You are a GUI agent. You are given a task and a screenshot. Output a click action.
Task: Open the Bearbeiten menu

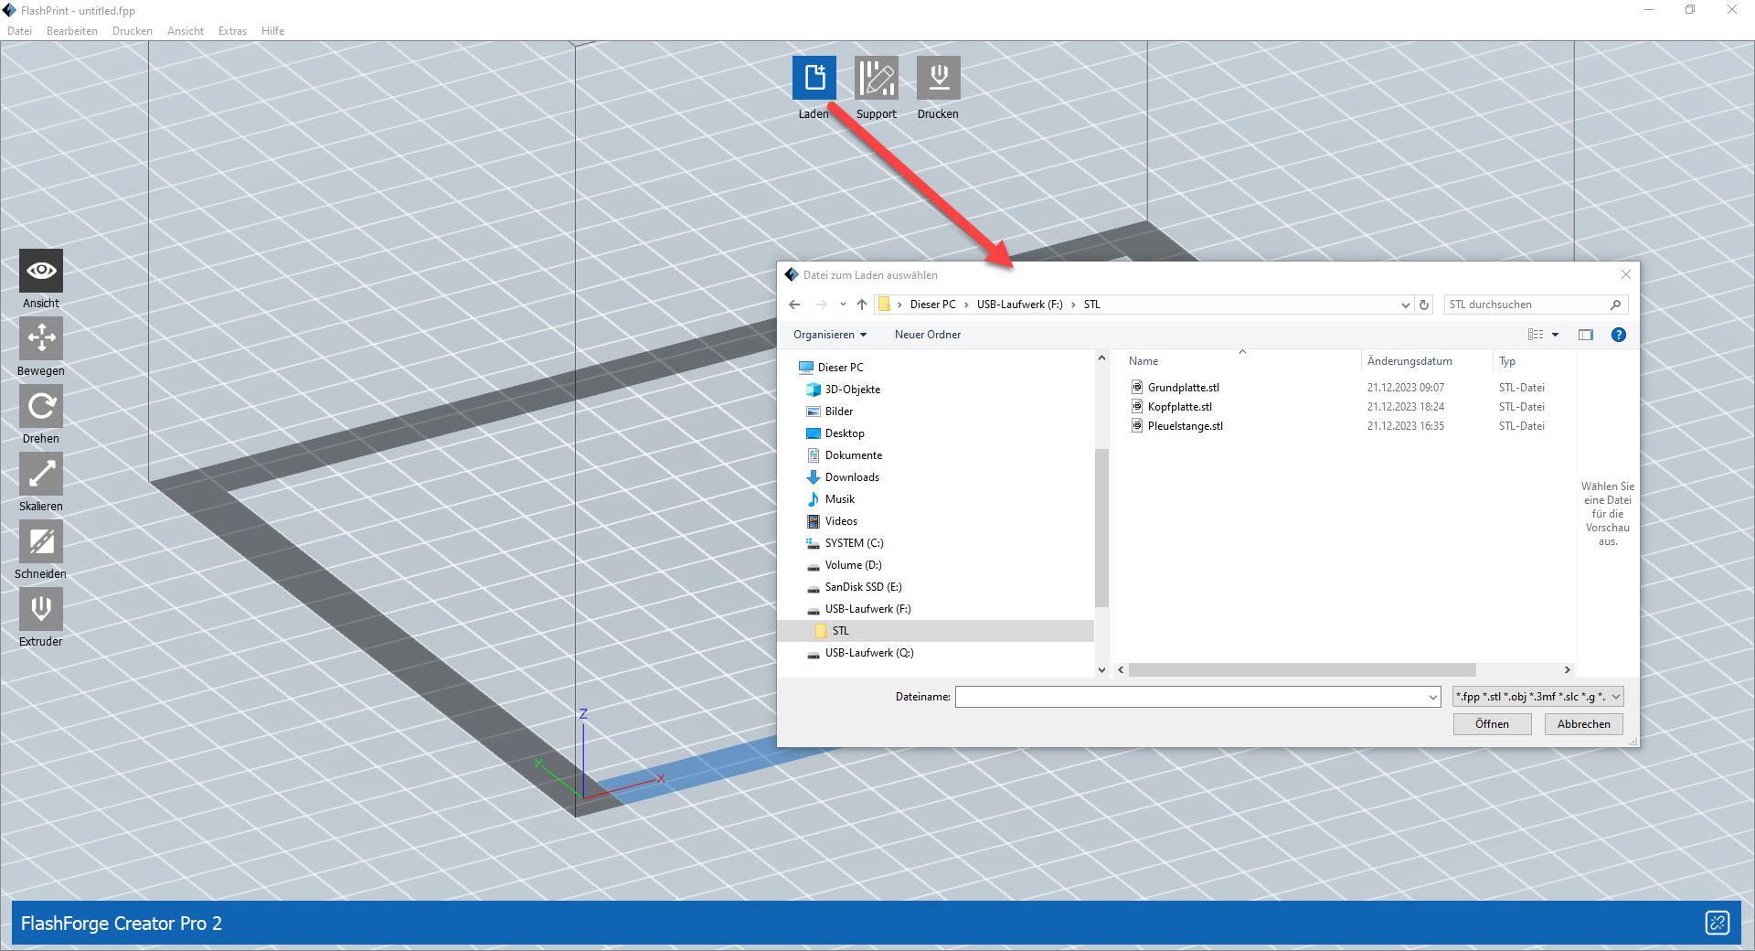pyautogui.click(x=72, y=31)
